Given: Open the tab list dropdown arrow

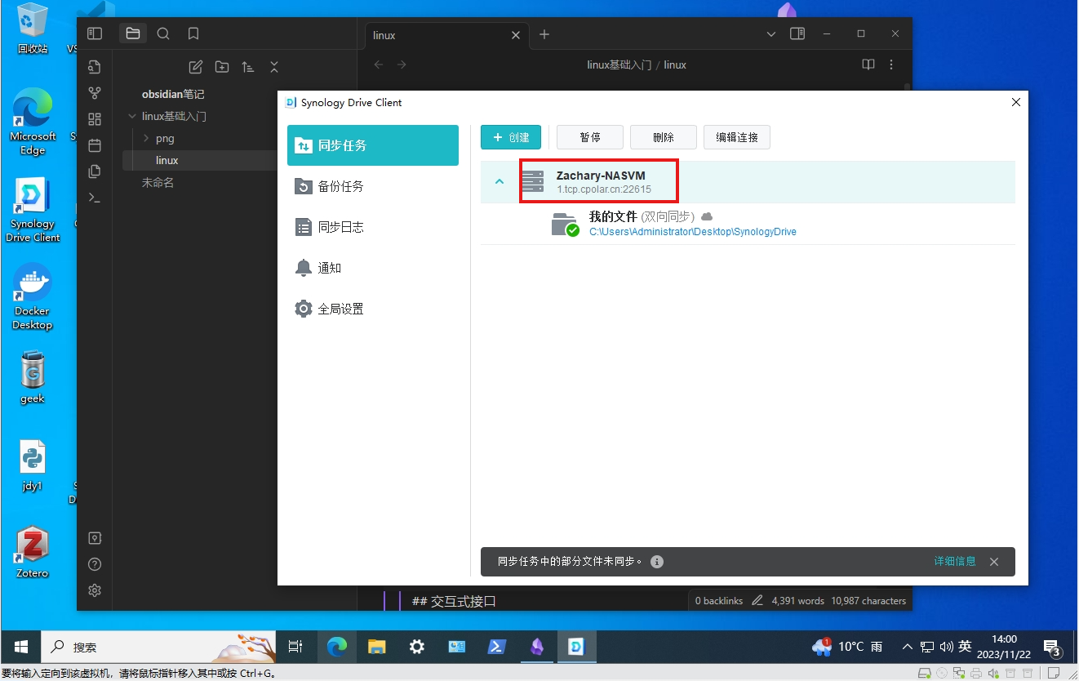Looking at the screenshot, I should click(x=772, y=33).
